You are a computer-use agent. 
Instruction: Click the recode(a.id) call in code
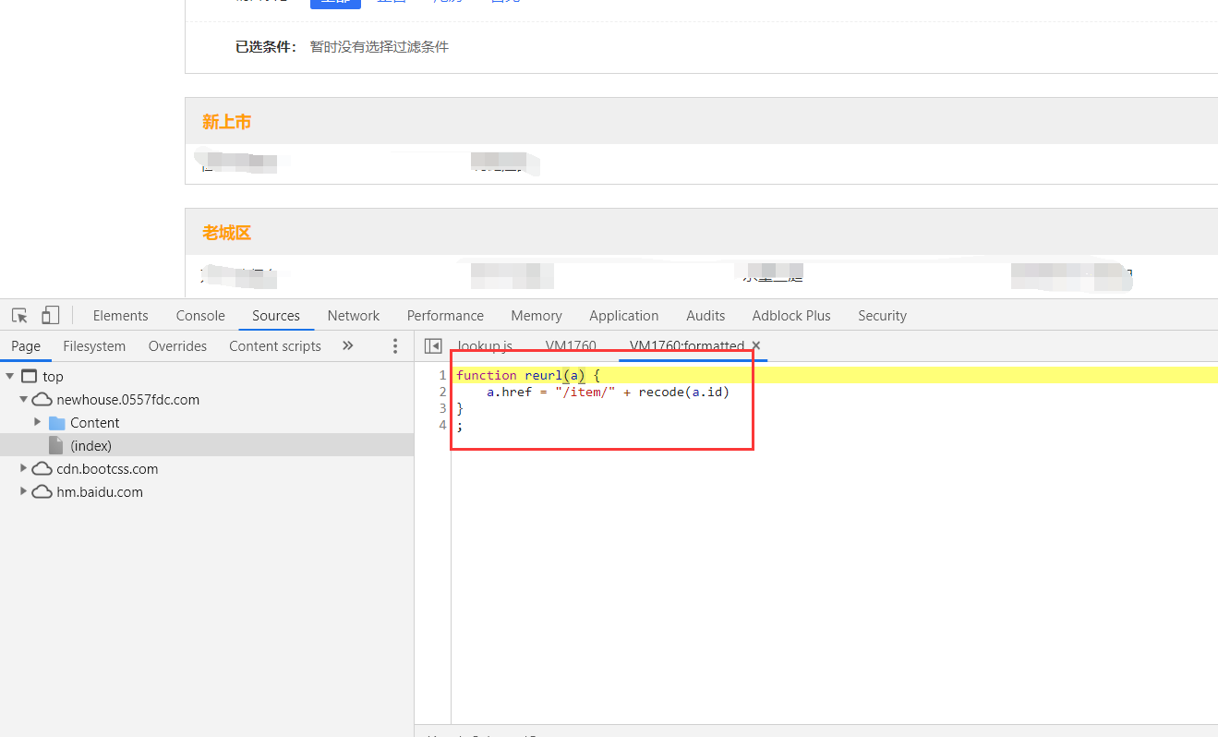(x=684, y=392)
